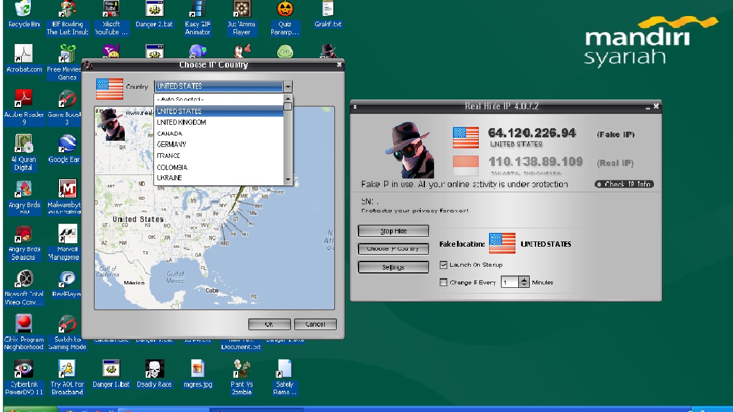Screen dimensions: 733x412
Task: Open Settings in Real Hide IP
Action: coord(393,267)
